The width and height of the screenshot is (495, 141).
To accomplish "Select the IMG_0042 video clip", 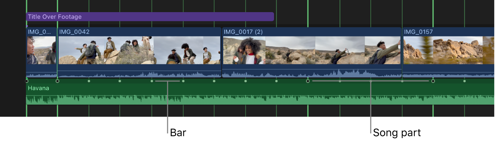I will click(x=139, y=52).
